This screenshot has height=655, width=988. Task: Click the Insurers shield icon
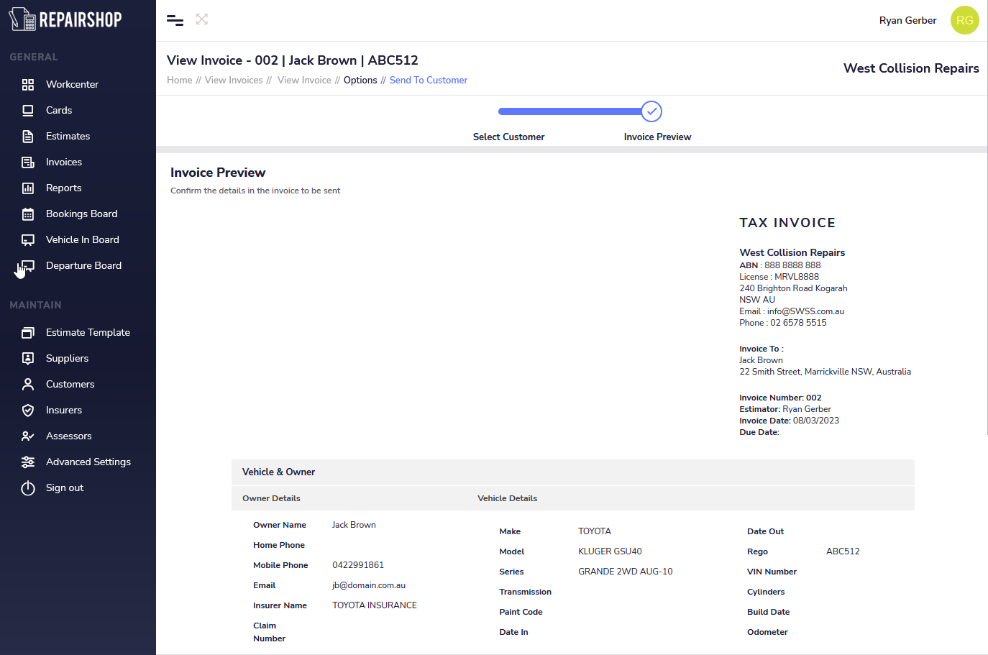pos(28,411)
